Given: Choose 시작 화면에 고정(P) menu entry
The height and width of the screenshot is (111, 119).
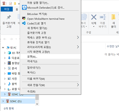Looking at the screenshot, I should 50,52.
